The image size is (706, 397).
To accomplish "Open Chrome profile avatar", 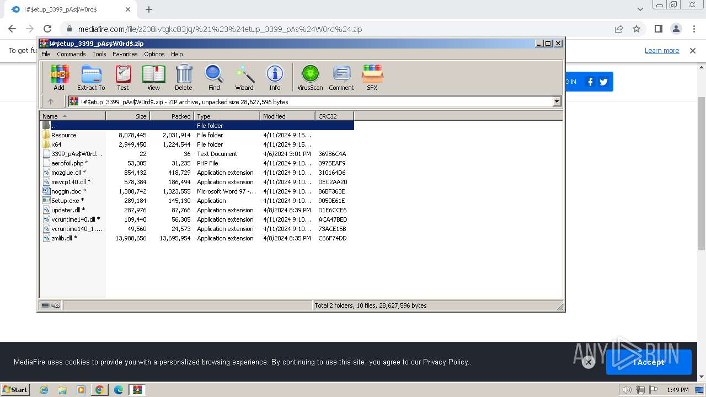I will pos(676,29).
